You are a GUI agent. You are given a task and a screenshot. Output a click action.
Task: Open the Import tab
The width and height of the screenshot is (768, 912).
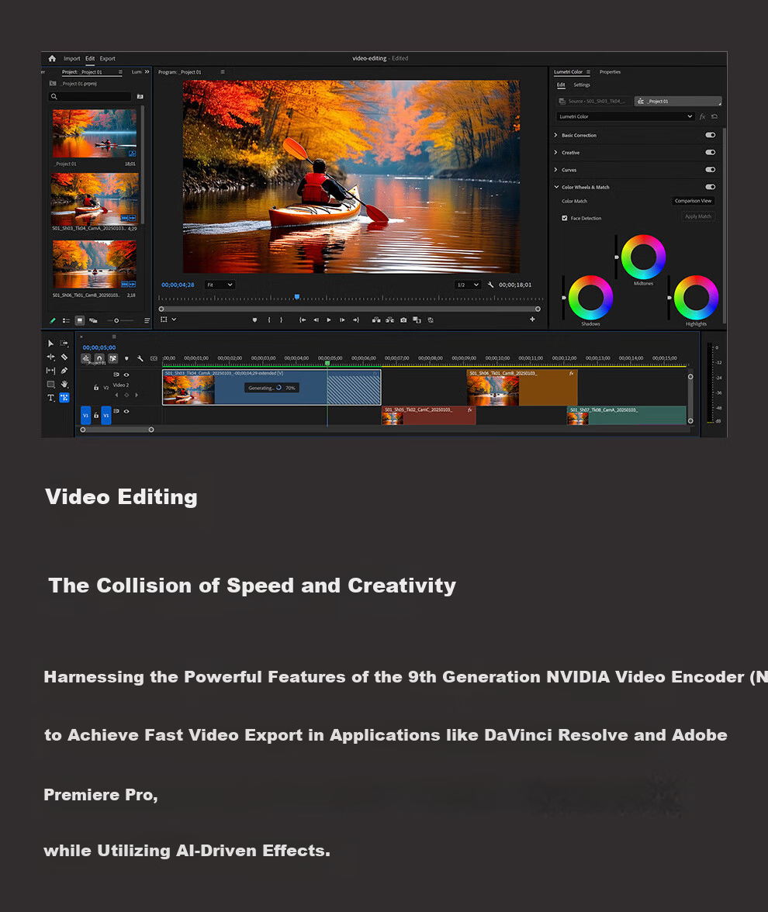(72, 59)
